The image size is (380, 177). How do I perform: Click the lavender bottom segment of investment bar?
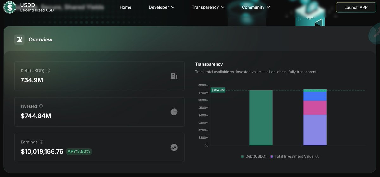(x=315, y=130)
